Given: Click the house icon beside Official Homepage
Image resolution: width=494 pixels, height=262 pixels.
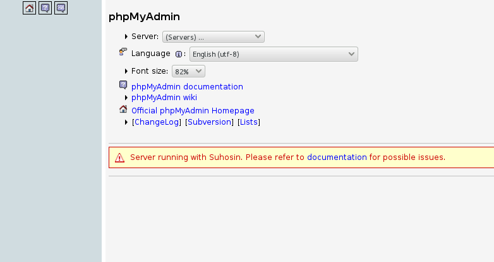Looking at the screenshot, I should (123, 109).
